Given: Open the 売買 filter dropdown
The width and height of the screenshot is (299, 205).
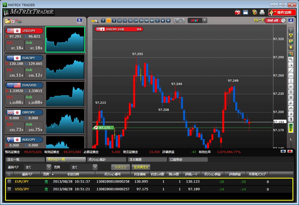Looking at the screenshot, I should pyautogui.click(x=95, y=167).
